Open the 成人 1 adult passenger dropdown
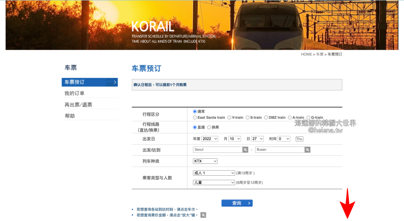This screenshot has height=221, width=404. pyautogui.click(x=214, y=173)
